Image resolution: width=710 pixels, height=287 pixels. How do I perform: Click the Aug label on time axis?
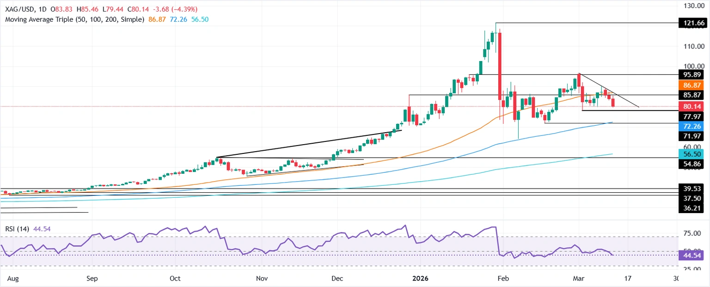coord(13,279)
